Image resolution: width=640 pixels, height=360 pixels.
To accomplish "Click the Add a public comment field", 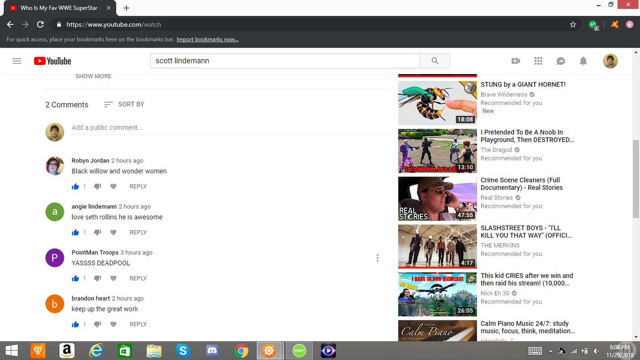I will point(229,128).
